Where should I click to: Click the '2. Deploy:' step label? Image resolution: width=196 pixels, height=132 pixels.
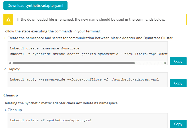click(12, 69)
